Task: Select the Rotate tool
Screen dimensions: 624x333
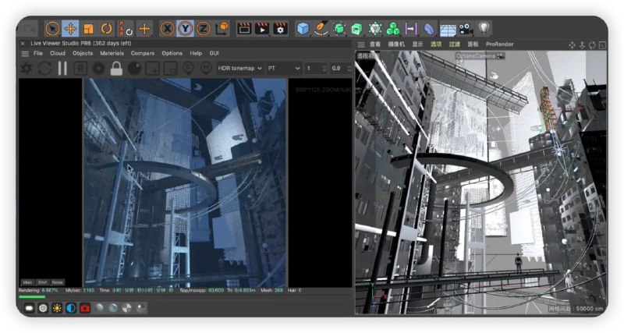Action: pyautogui.click(x=107, y=29)
